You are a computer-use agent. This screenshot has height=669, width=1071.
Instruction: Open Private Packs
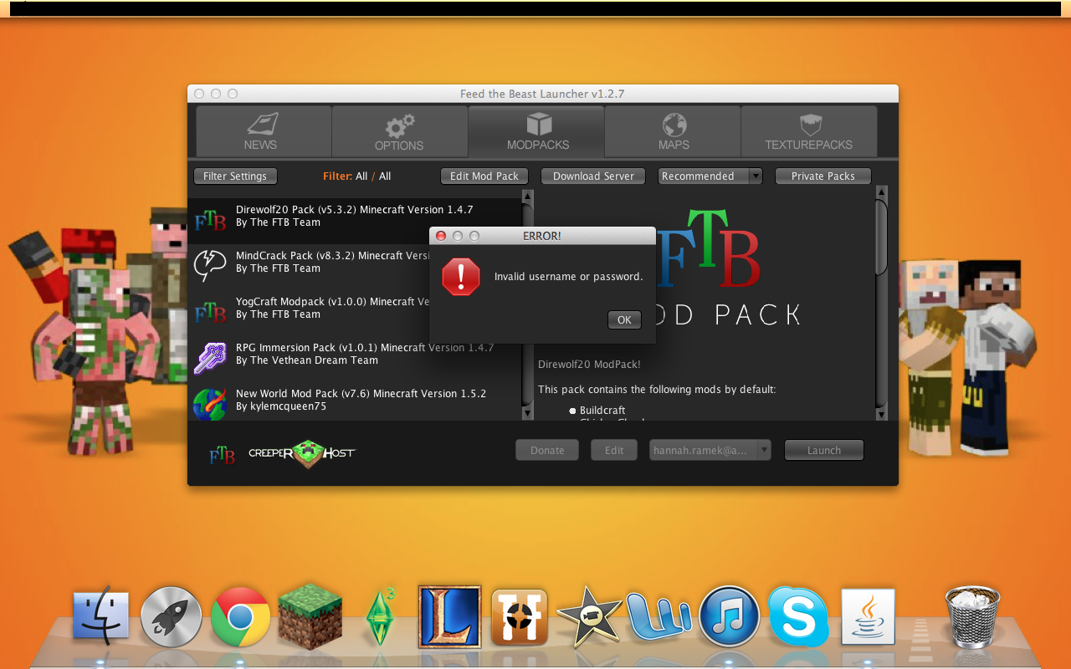tap(823, 176)
